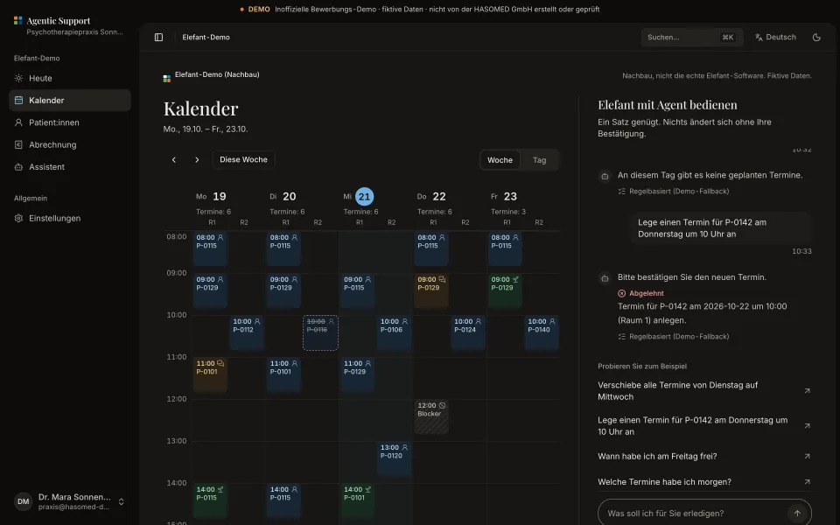Go to the previous week
This screenshot has height=525, width=840.
pos(173,159)
